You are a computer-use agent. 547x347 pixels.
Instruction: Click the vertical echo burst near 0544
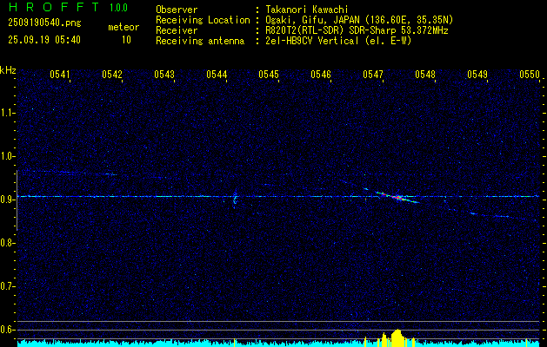[235, 199]
